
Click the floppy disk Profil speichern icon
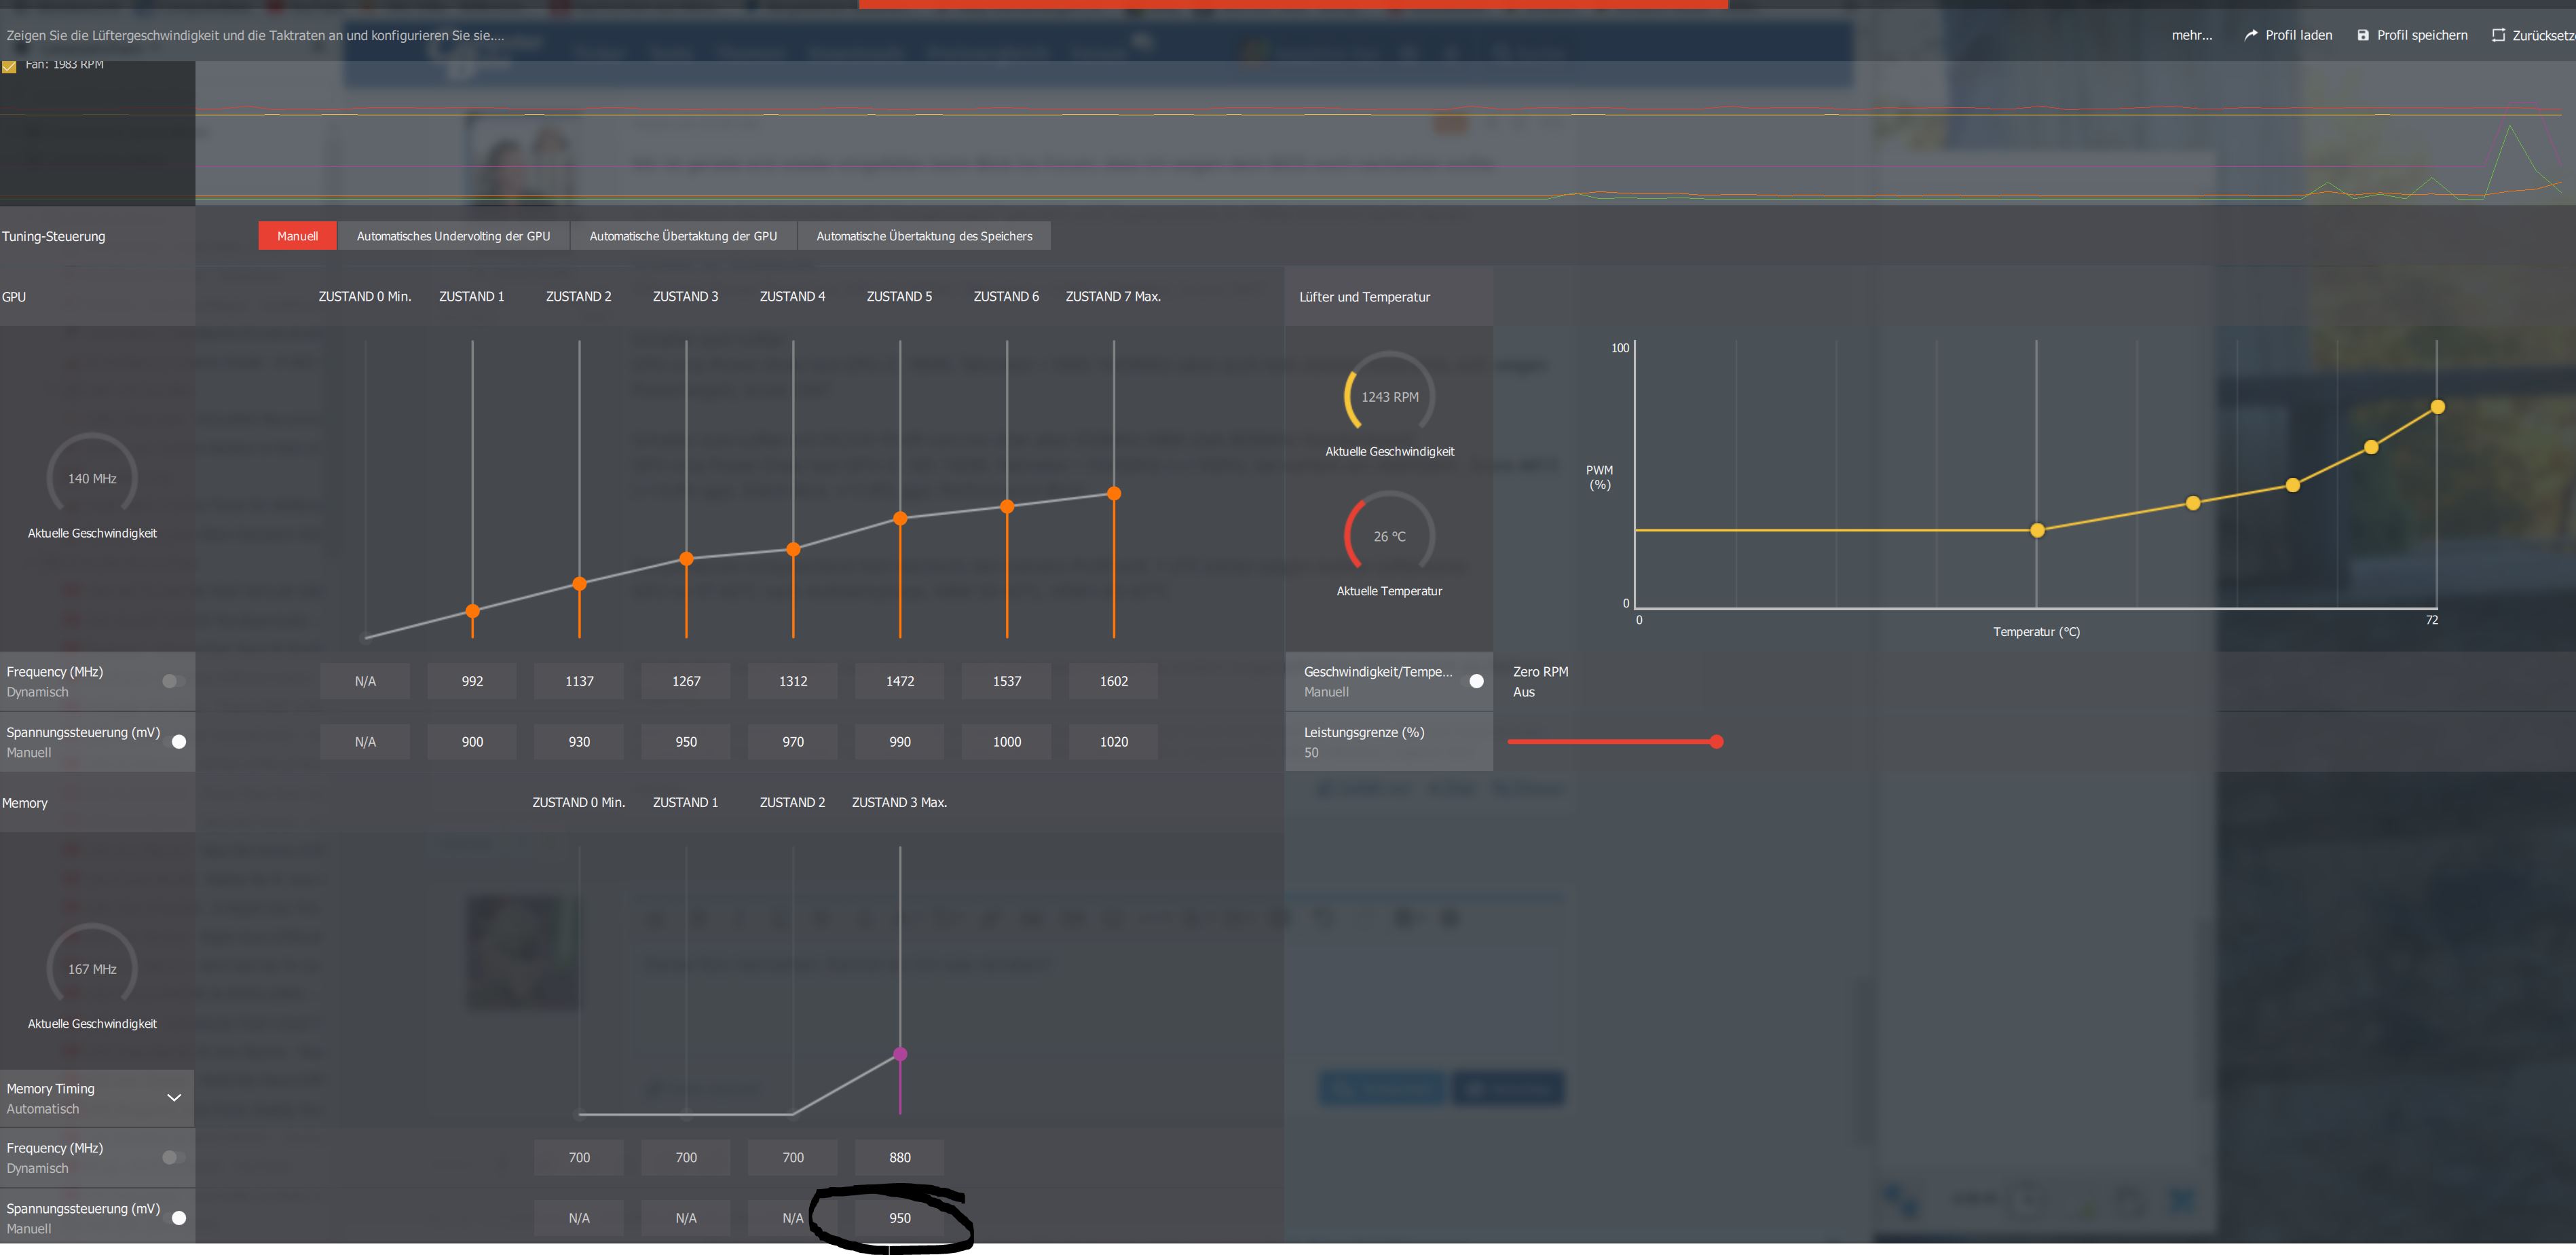pyautogui.click(x=2363, y=35)
